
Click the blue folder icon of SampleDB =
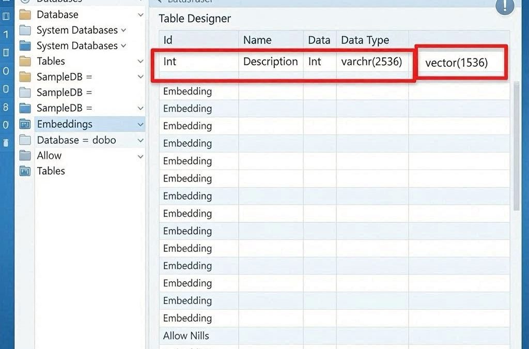click(25, 108)
